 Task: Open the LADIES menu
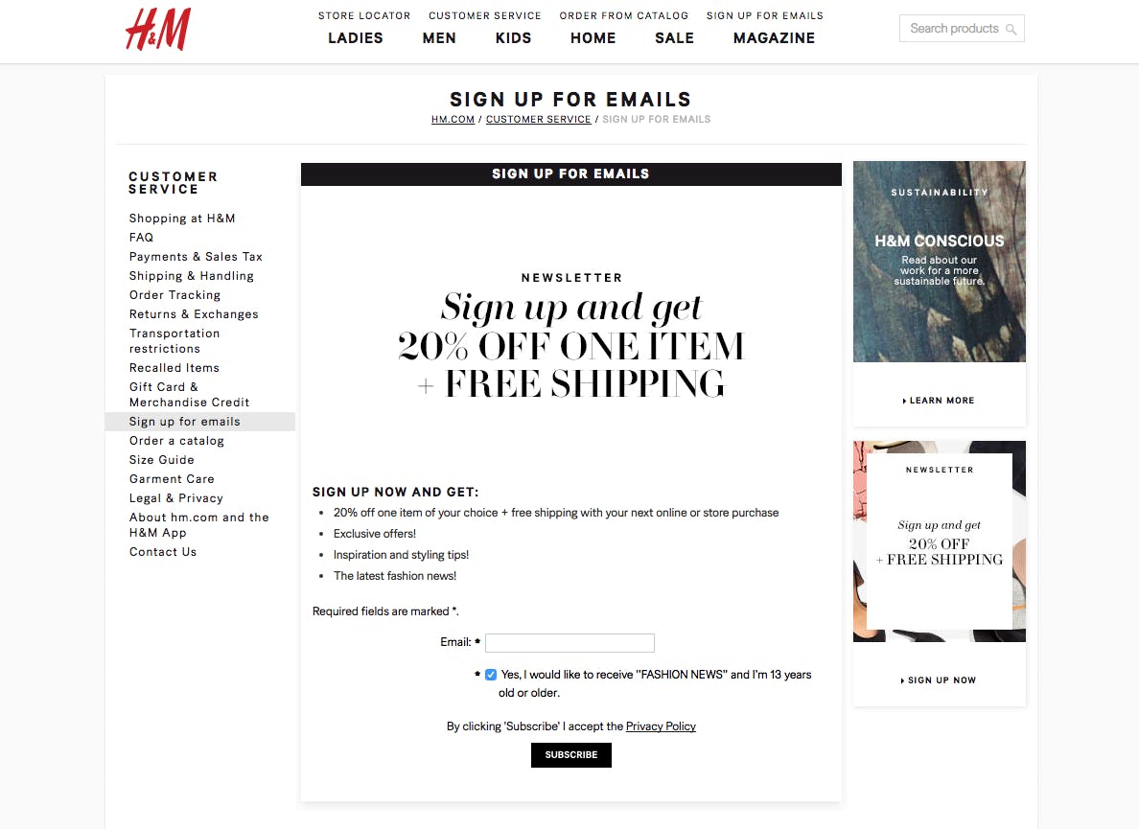tap(355, 38)
